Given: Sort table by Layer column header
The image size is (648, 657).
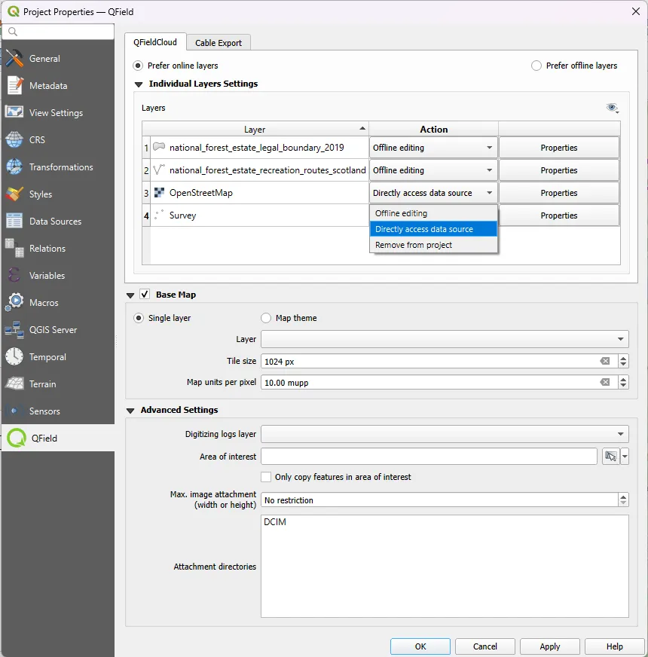Looking at the screenshot, I should [255, 129].
